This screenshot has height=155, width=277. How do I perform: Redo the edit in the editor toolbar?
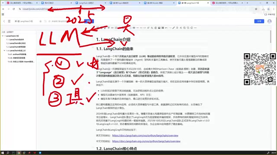click(170, 28)
